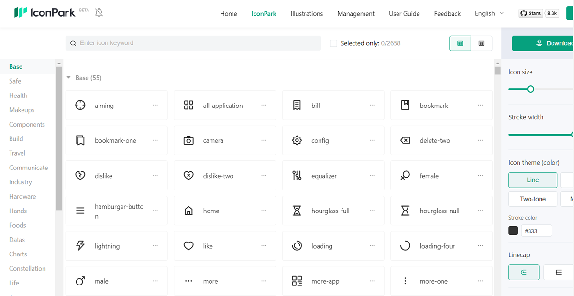The image size is (574, 296).
Task: Select the lightning bolt icon
Action: (80, 246)
